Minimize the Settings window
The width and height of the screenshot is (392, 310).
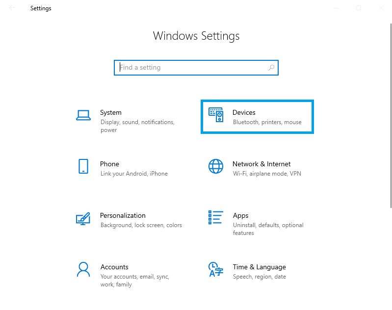click(x=336, y=8)
